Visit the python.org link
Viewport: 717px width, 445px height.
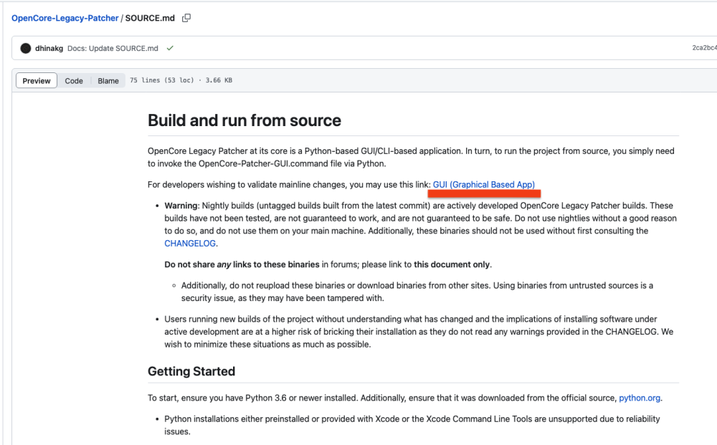(640, 398)
